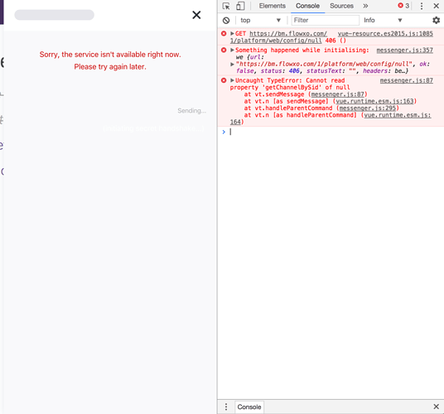The image size is (444, 414).
Task: Expand the GET request error entry
Action: 232,33
